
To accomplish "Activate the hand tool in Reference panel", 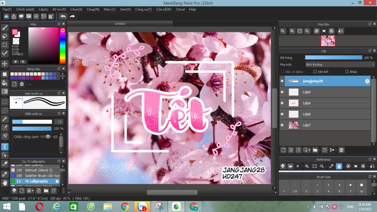I will (x=339, y=166).
